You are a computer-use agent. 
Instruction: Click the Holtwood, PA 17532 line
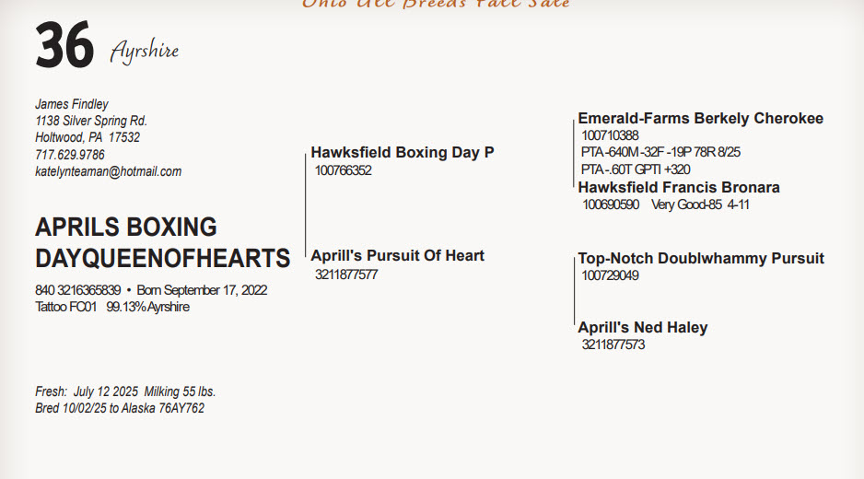(x=88, y=137)
